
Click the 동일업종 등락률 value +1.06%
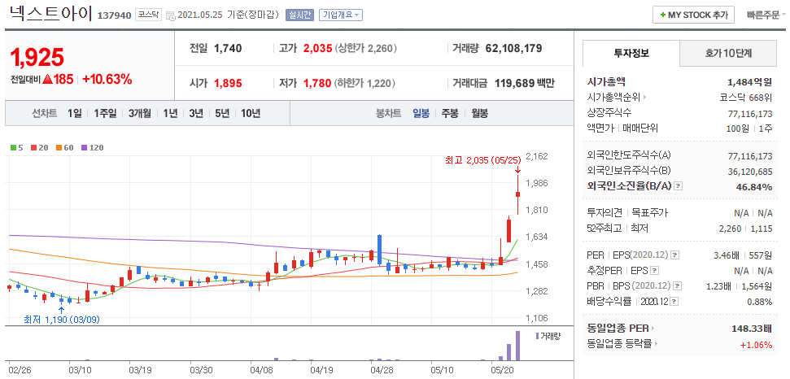pyautogui.click(x=756, y=344)
